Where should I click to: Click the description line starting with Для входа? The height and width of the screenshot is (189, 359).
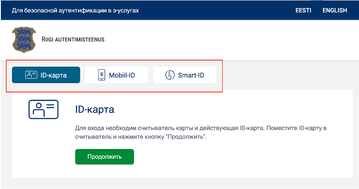201,128
